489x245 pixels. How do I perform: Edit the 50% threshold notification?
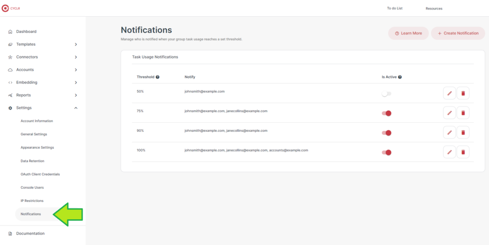(x=449, y=93)
